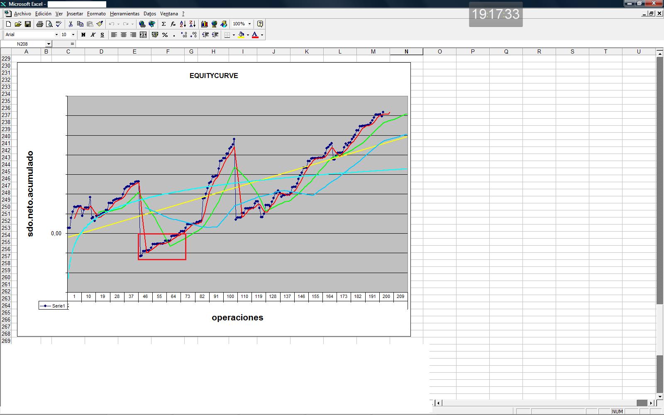The width and height of the screenshot is (664, 415).
Task: Expand the 100% zoom dropdown
Action: pos(249,24)
